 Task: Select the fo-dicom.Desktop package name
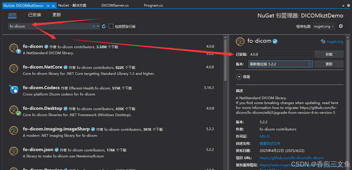42,108
